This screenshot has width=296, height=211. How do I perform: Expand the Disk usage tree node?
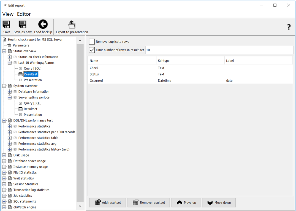click(x=4, y=155)
